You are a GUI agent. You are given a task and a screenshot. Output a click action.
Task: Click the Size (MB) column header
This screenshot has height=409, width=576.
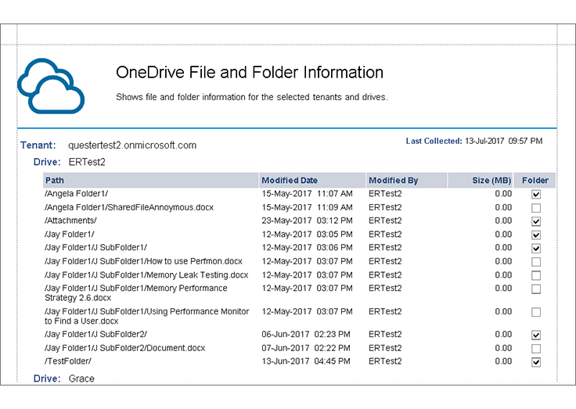pyautogui.click(x=481, y=181)
